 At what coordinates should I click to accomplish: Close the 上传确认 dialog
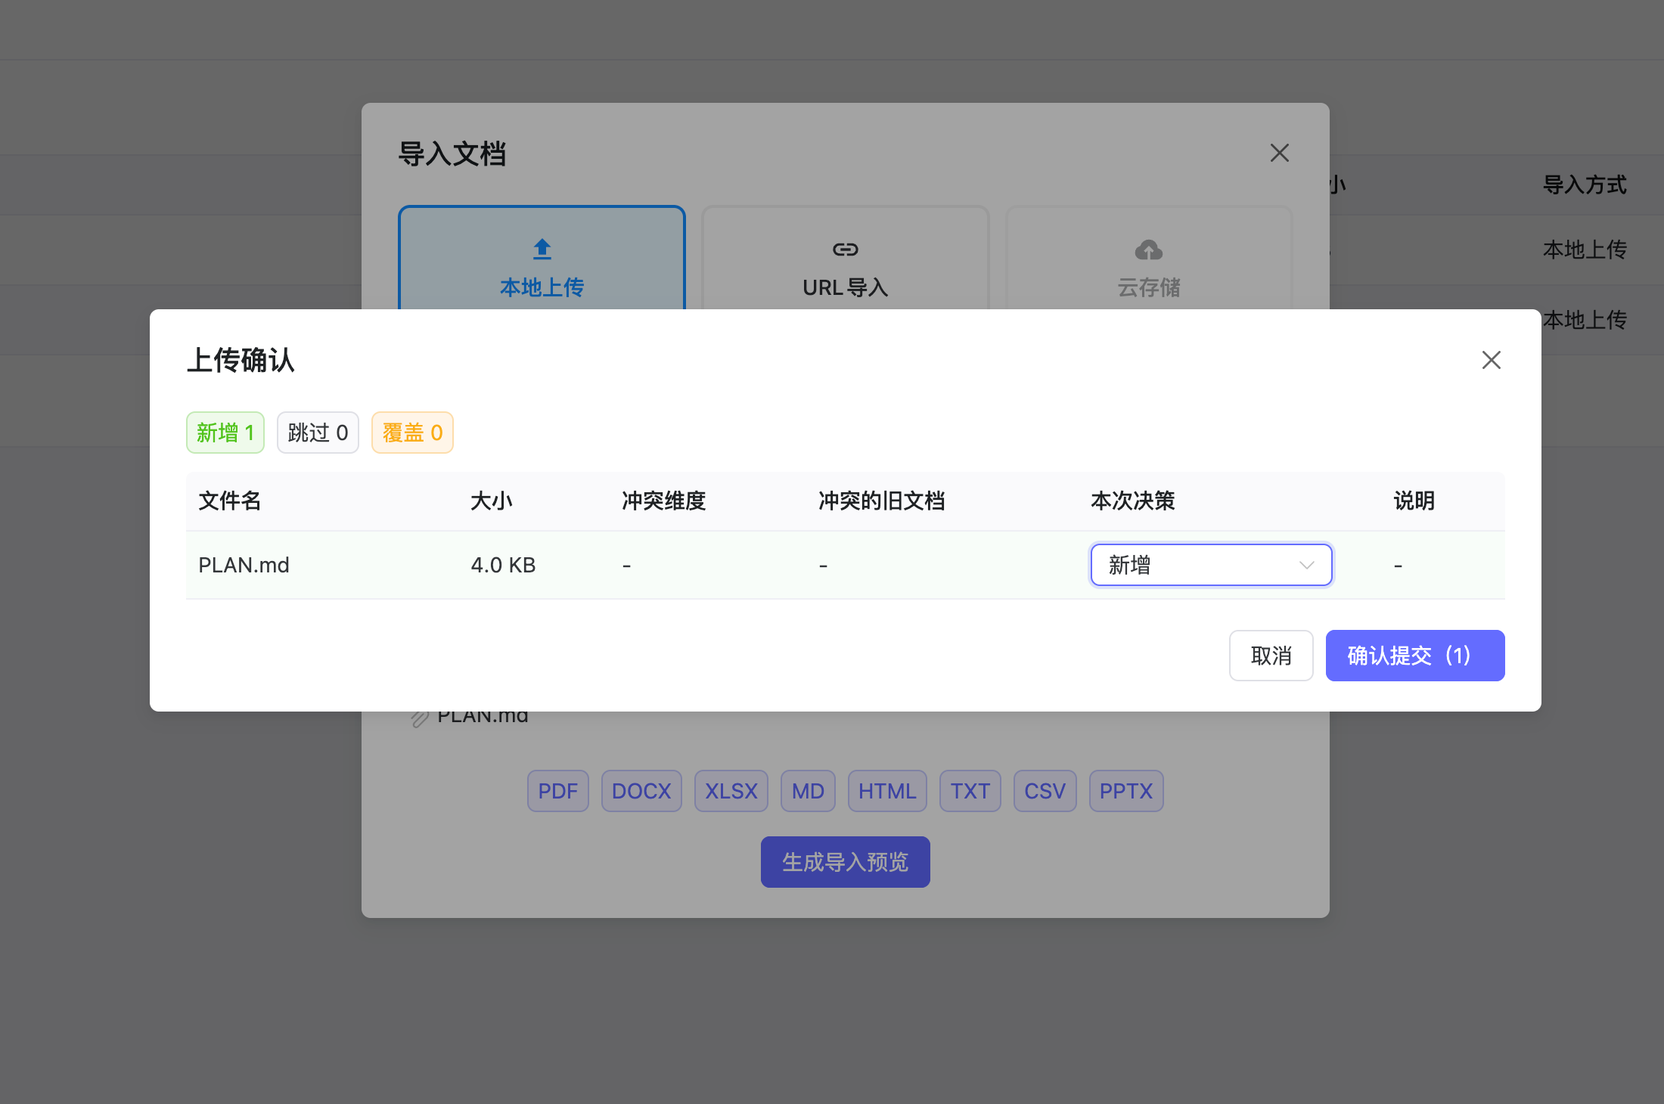[1491, 360]
